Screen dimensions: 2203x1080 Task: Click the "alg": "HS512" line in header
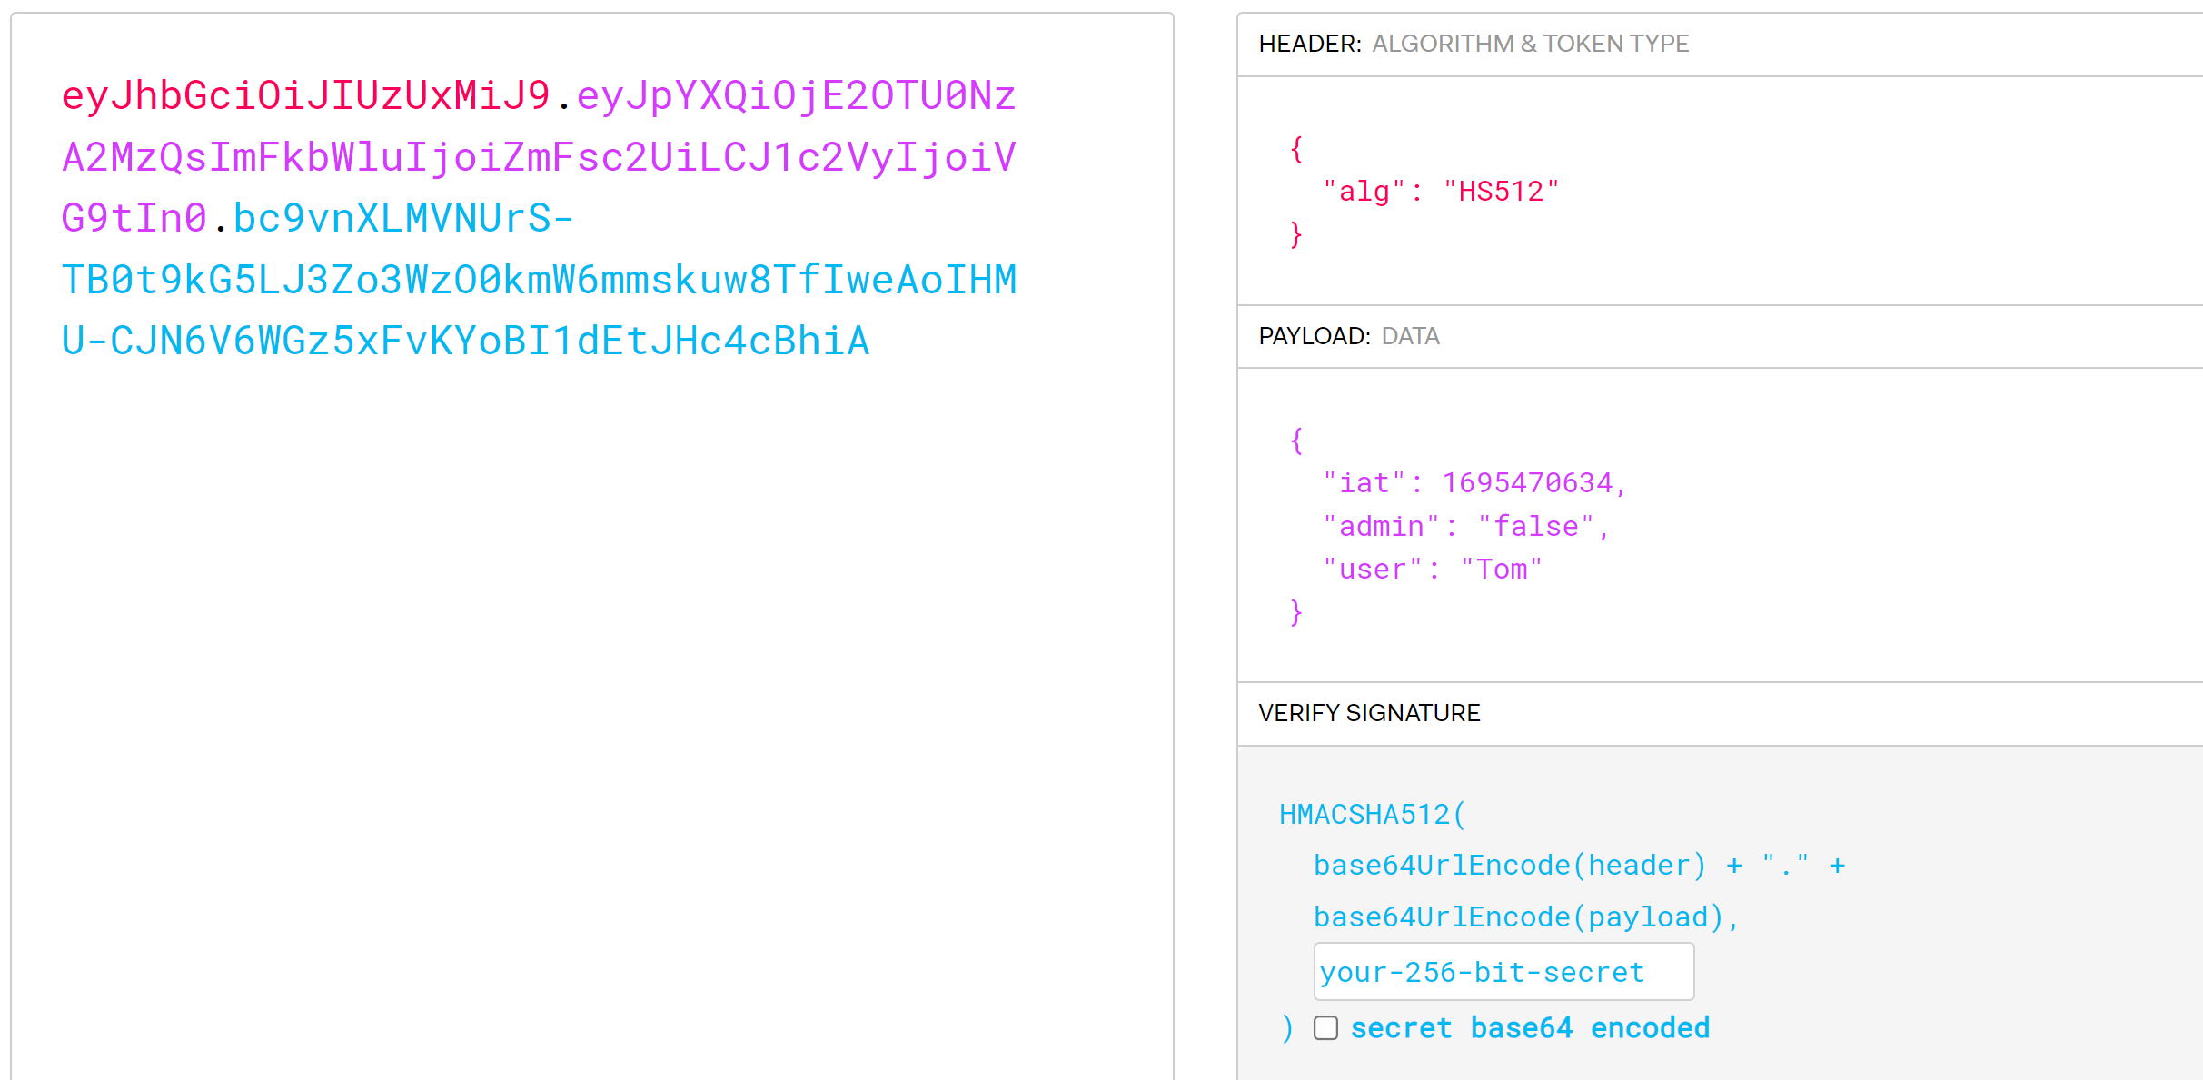(x=1441, y=192)
